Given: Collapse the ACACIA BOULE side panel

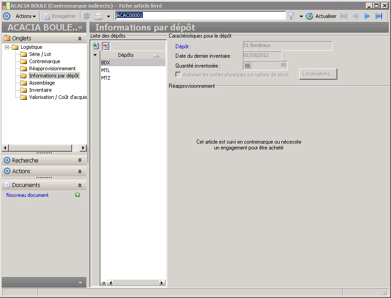Looking at the screenshot, I should point(80,27).
